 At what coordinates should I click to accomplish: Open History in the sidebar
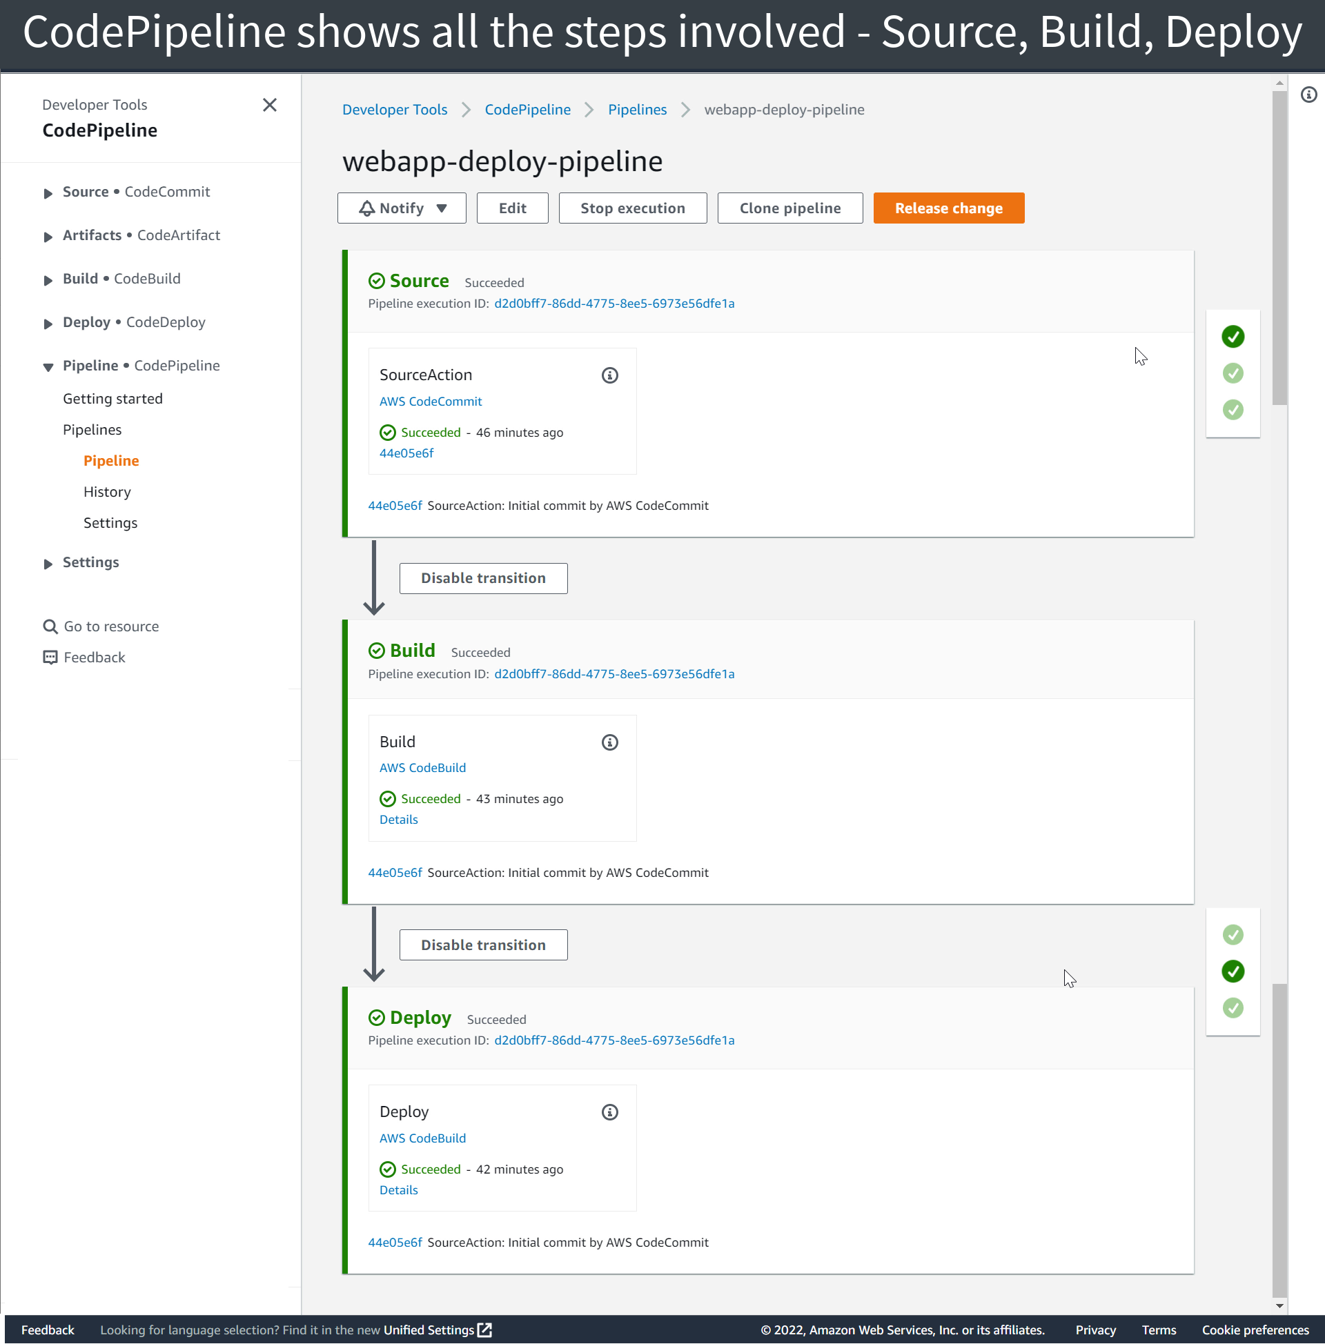pyautogui.click(x=106, y=491)
